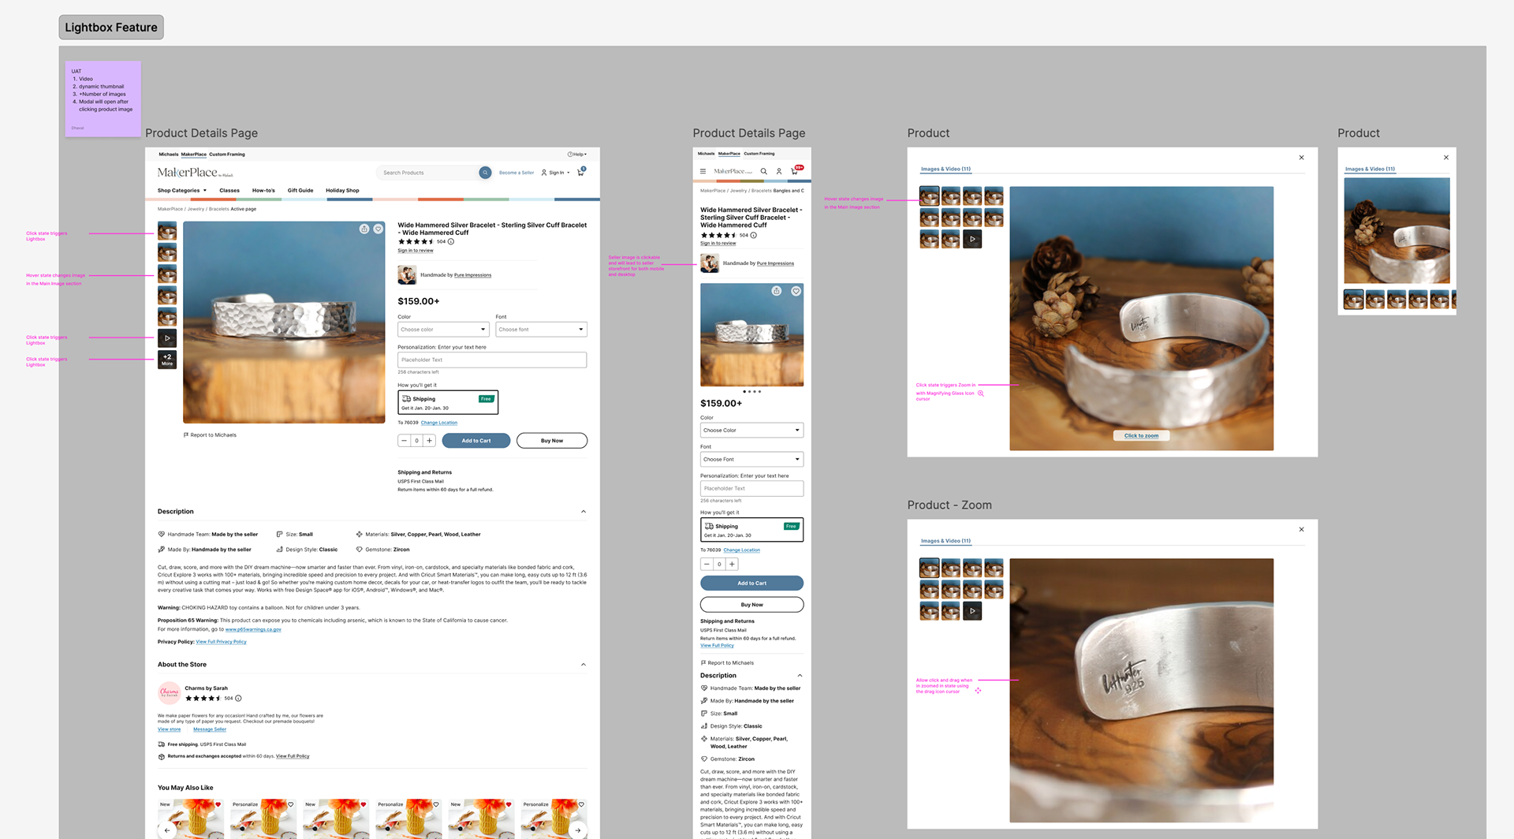
Task: Click desktop Sign in to review link
Action: 416,251
